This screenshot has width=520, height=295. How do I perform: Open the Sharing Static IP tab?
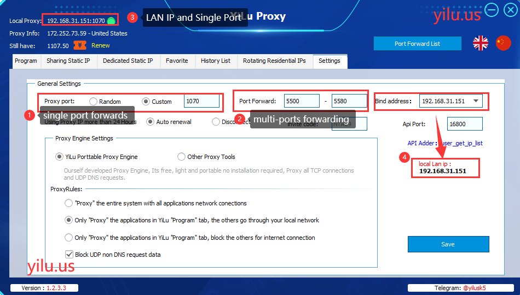pyautogui.click(x=68, y=61)
